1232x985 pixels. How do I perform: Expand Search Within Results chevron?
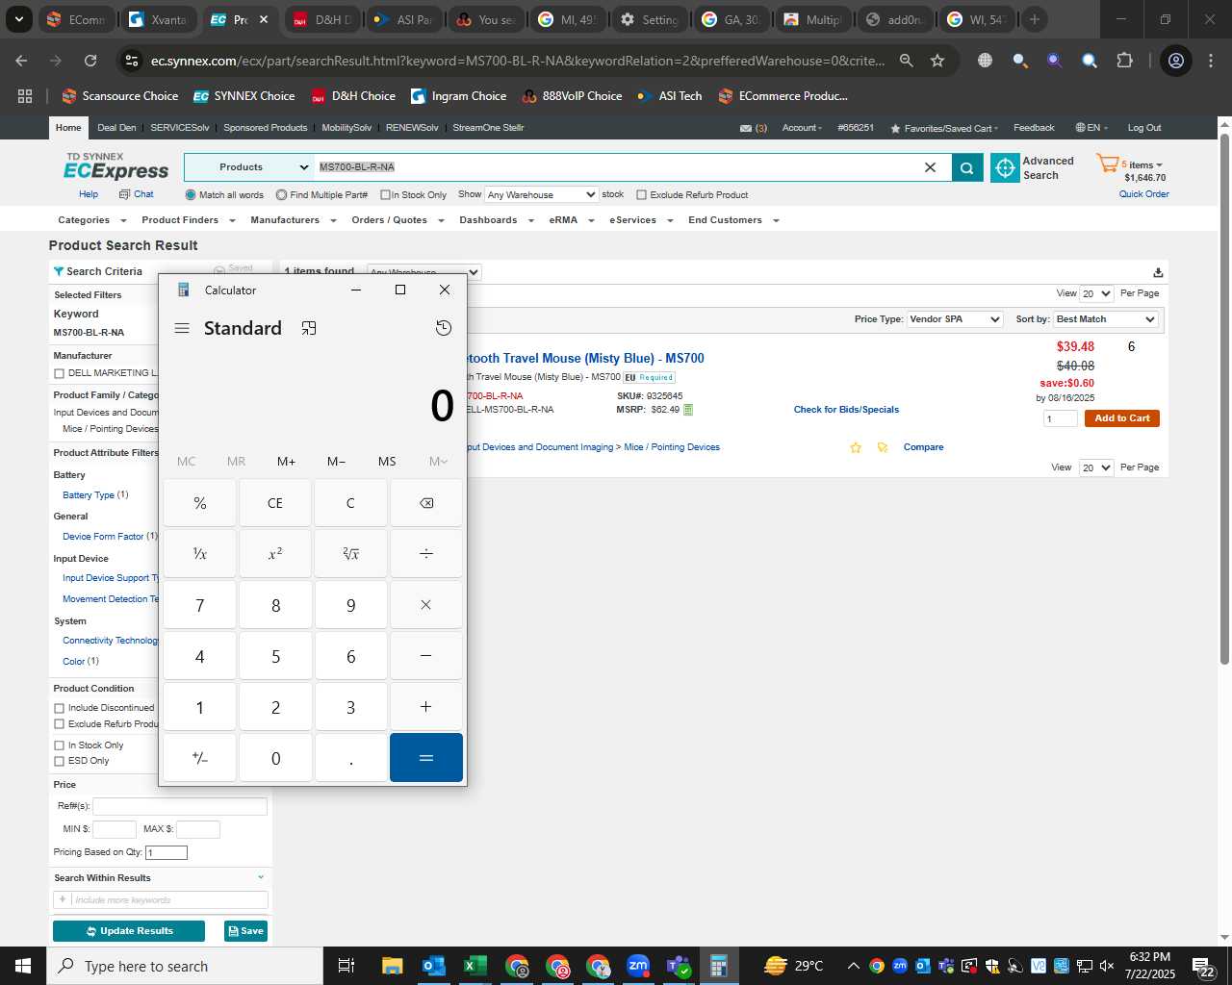pos(261,877)
